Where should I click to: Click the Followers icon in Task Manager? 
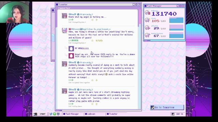point(147,13)
